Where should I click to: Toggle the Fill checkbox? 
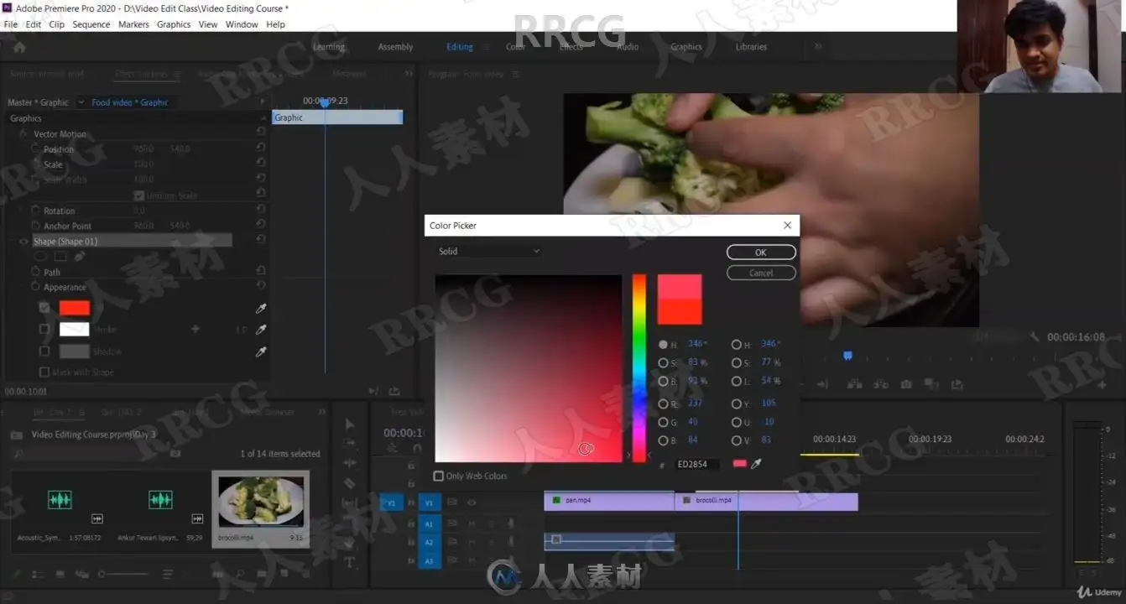click(x=44, y=308)
